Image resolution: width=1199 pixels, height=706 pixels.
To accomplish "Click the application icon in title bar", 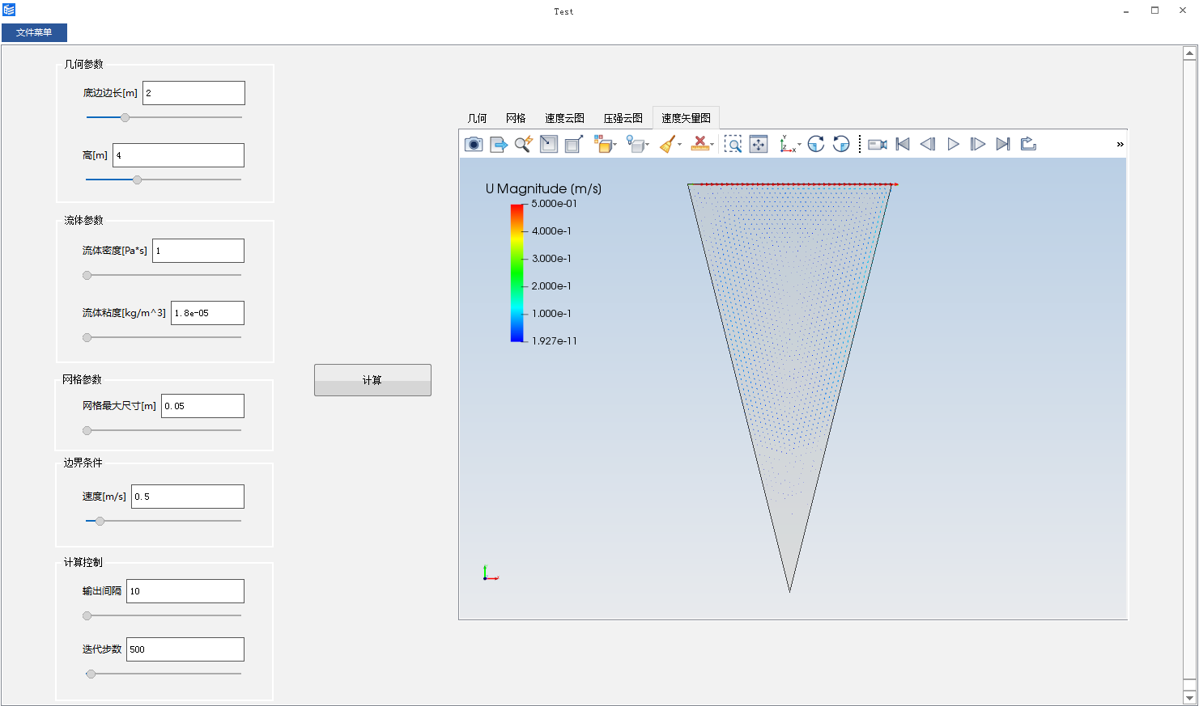I will [x=9, y=10].
